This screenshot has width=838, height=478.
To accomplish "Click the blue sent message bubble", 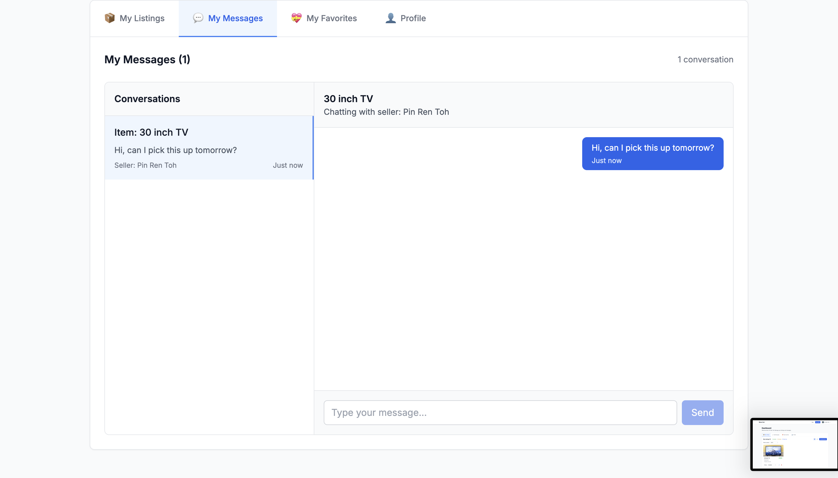I will point(652,153).
